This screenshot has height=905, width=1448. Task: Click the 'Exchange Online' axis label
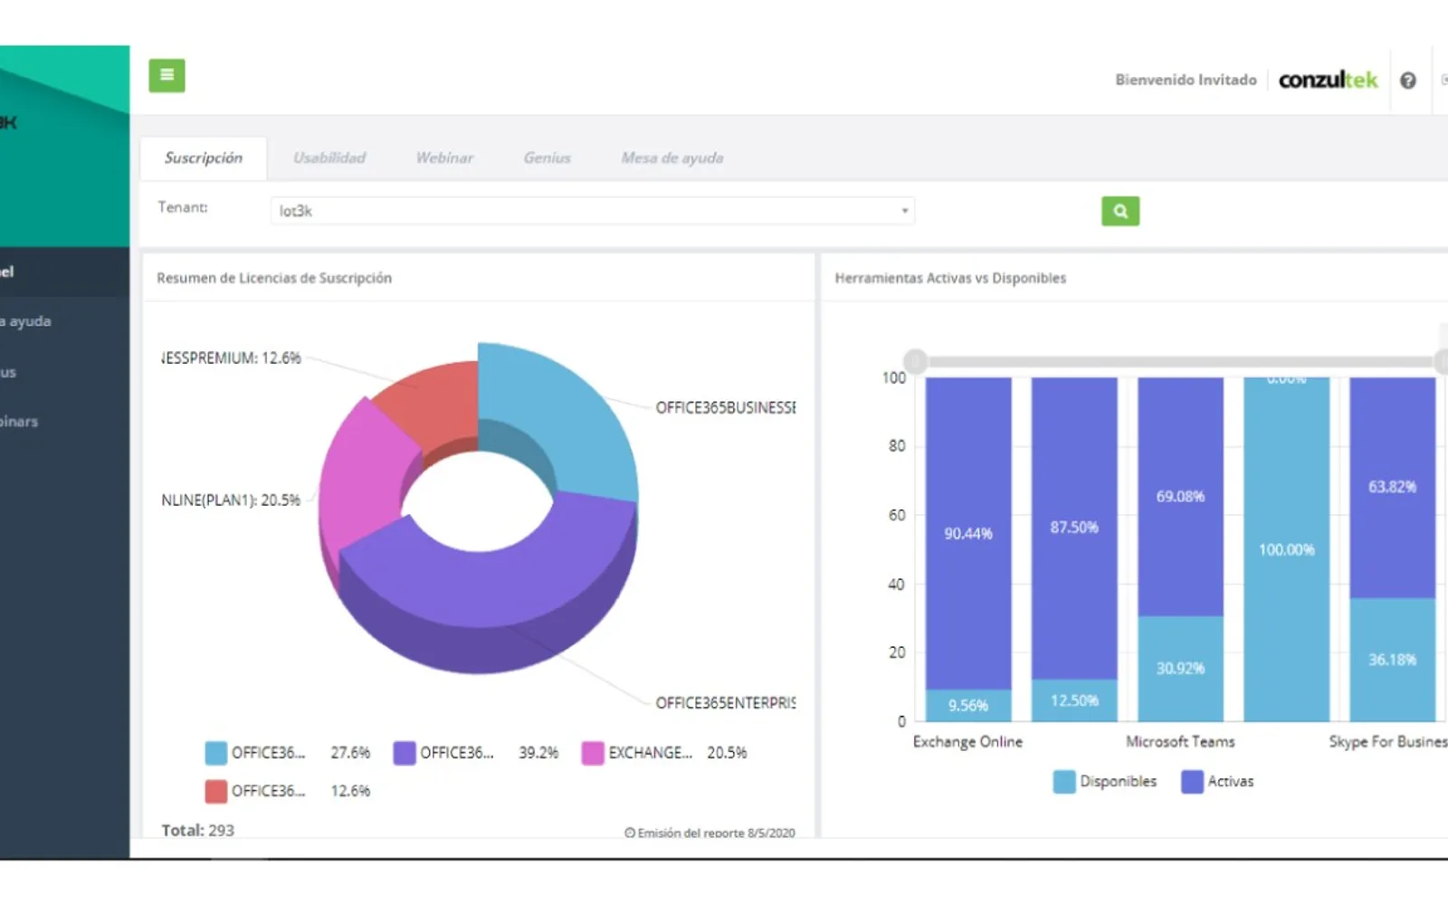point(967,741)
